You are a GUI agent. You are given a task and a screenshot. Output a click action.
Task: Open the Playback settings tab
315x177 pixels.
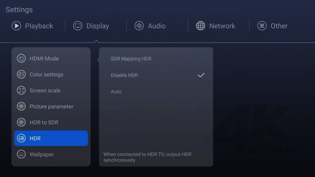[x=33, y=26]
